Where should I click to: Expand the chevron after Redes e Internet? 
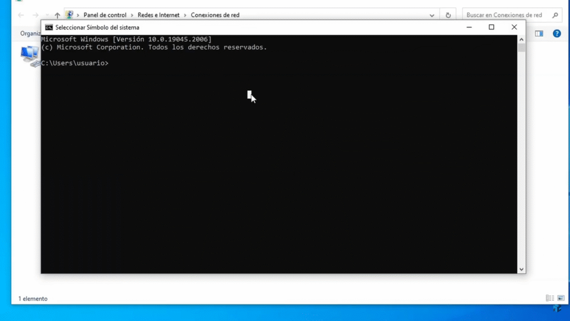point(185,15)
